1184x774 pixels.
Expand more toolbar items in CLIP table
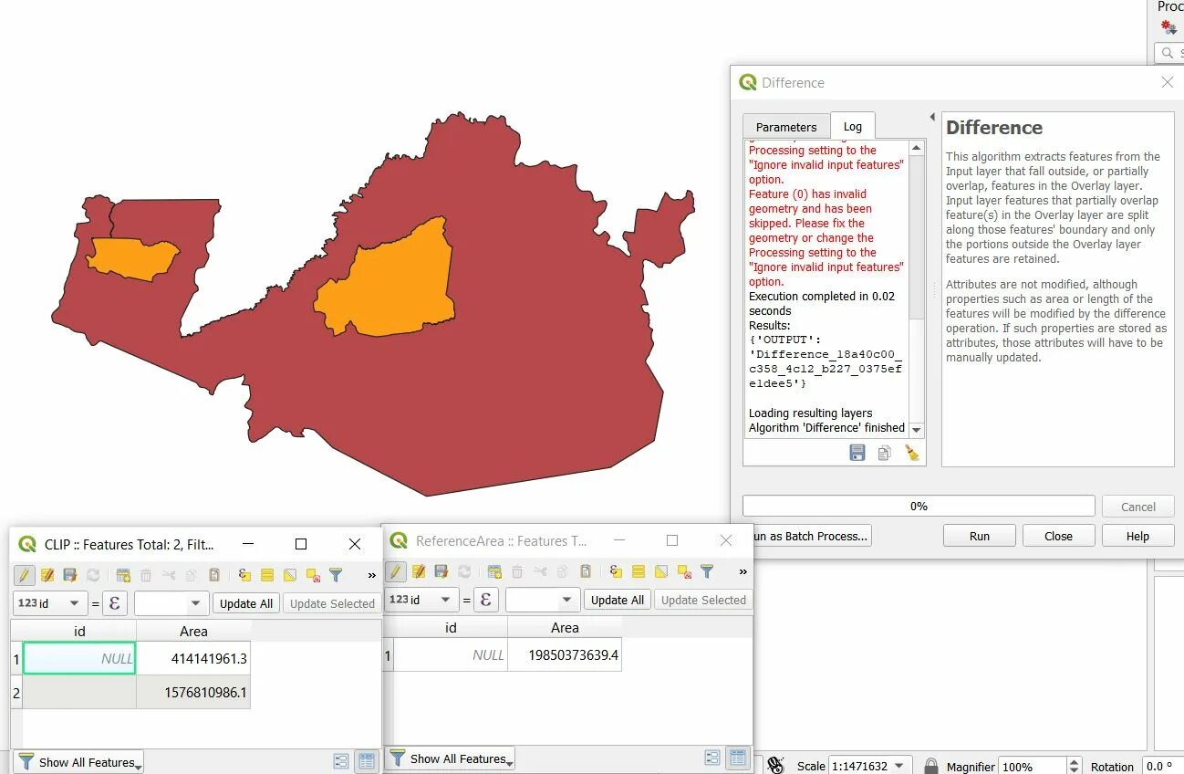[x=371, y=575]
